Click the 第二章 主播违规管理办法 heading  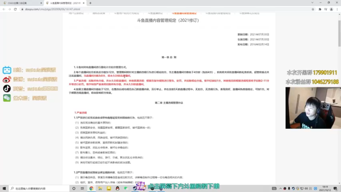click(169, 103)
